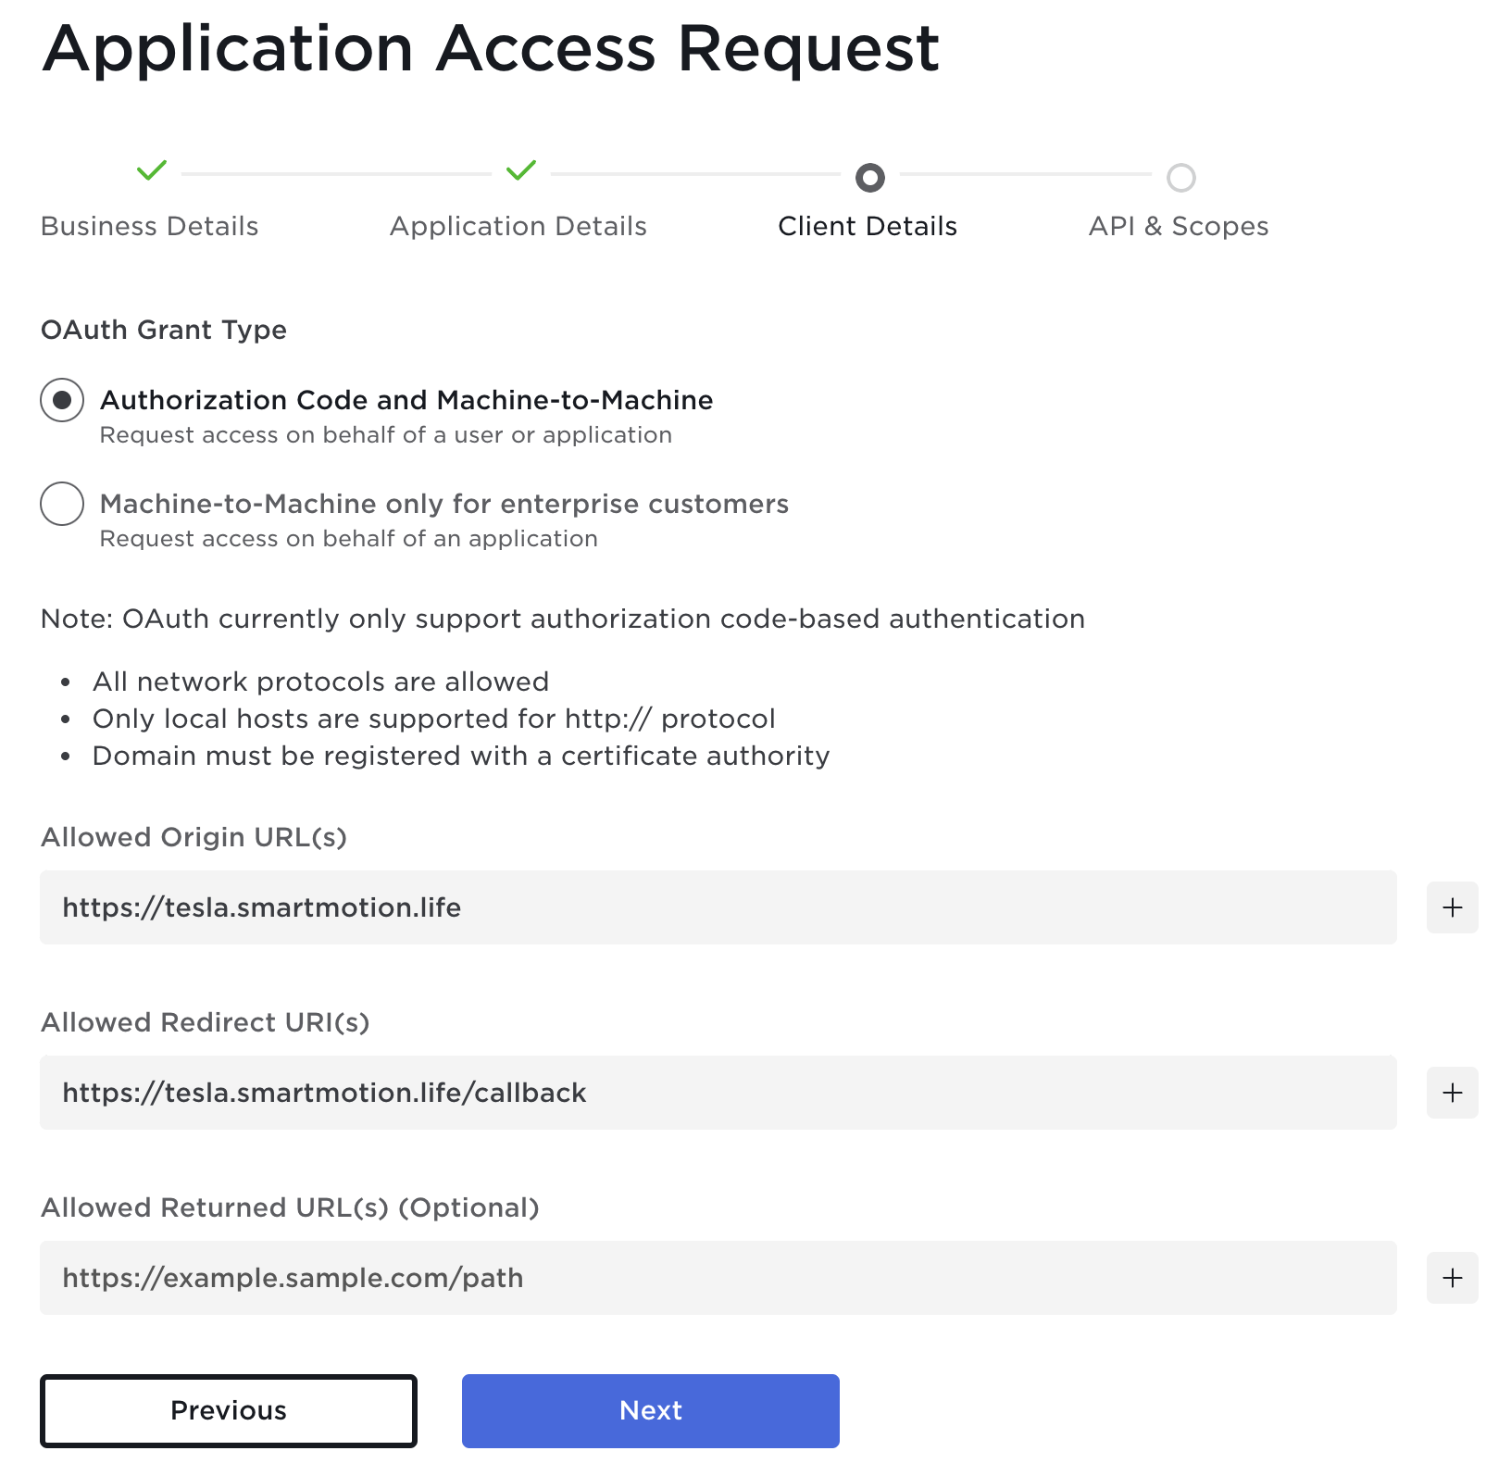
Task: Click the filled circle above Client Details
Action: click(x=868, y=179)
